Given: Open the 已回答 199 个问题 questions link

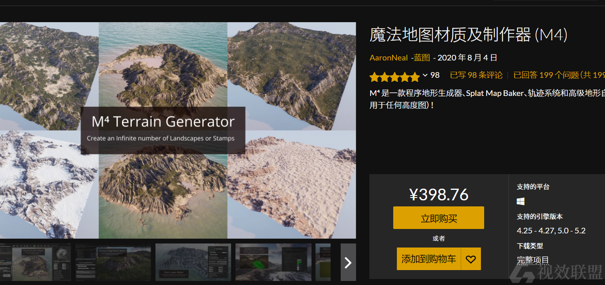Looking at the screenshot, I should point(559,75).
